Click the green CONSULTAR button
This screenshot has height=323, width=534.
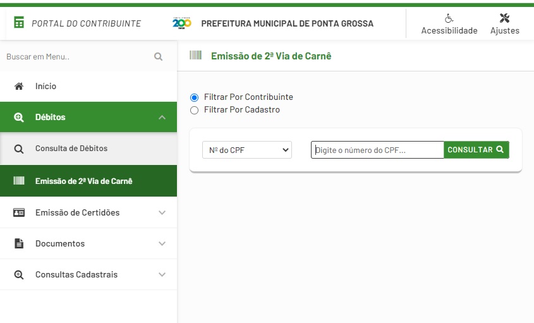pyautogui.click(x=476, y=150)
